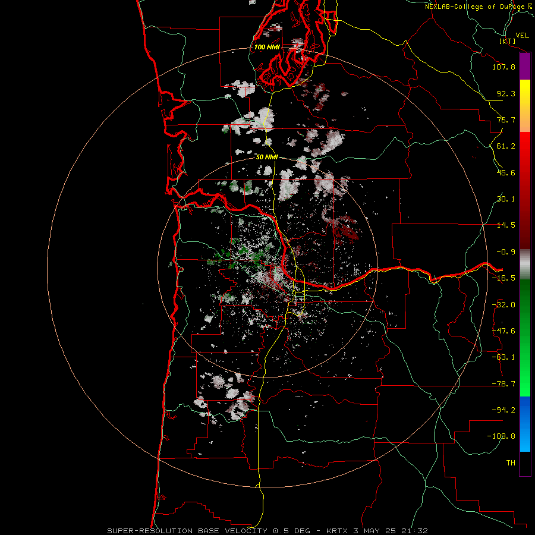Viewport: 535px width, 535px height.
Task: Click the Super-Resolution Base Velocity caption text
Action: click(x=267, y=531)
